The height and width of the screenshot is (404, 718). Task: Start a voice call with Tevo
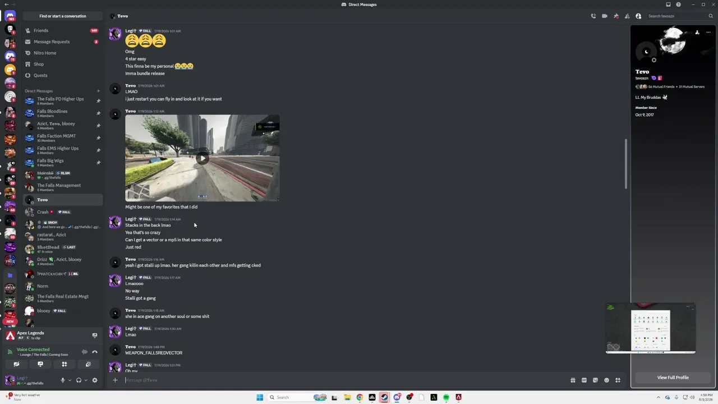(x=593, y=16)
